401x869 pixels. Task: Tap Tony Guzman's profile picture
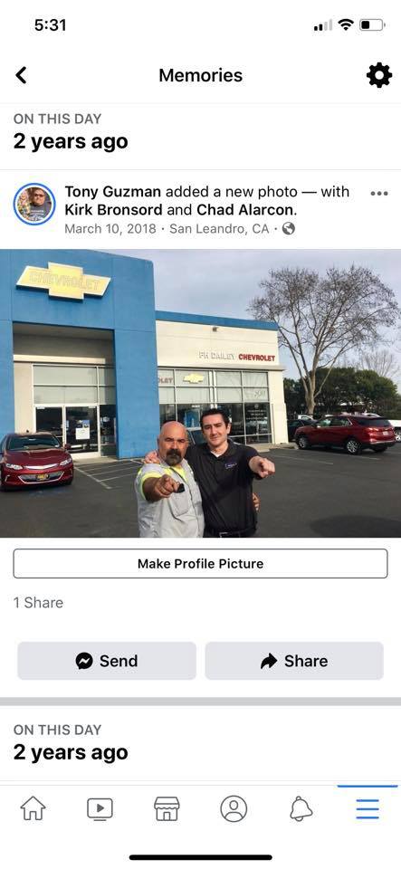34,204
